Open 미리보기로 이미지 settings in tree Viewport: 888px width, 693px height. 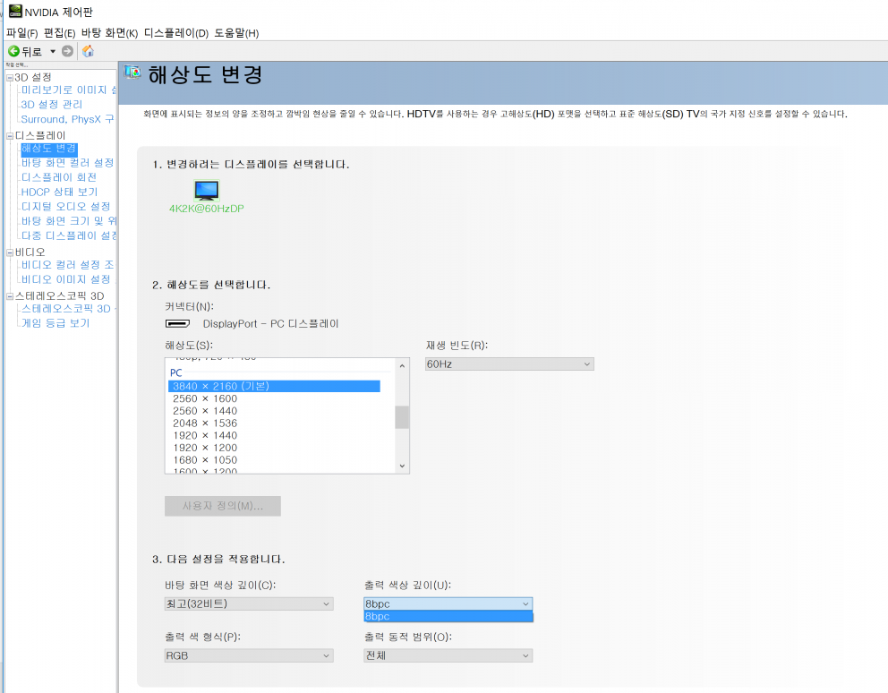(69, 90)
